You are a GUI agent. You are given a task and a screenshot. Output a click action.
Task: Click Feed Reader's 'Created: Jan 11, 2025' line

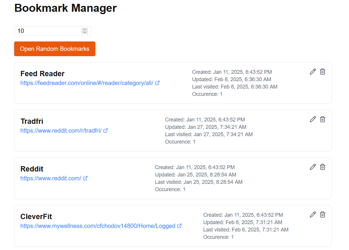[232, 72]
